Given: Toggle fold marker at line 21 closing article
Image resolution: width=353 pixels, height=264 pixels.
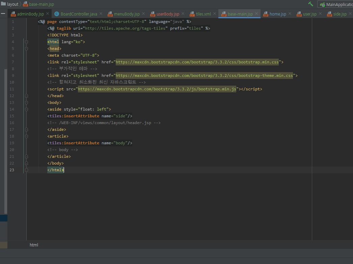Looking at the screenshot, I should click(x=26, y=156).
